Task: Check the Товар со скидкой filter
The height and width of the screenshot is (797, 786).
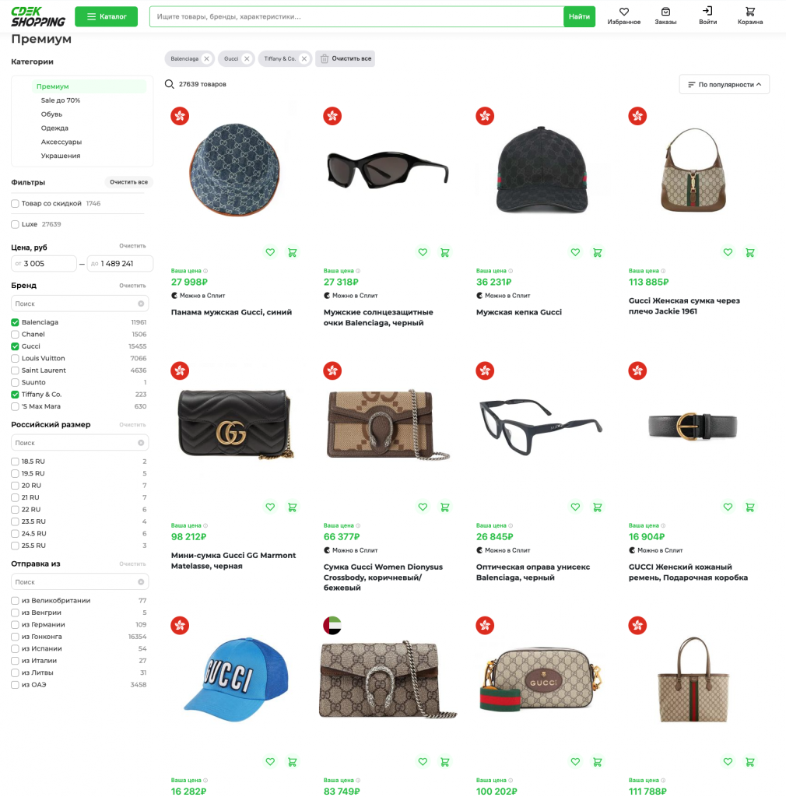Action: (15, 204)
